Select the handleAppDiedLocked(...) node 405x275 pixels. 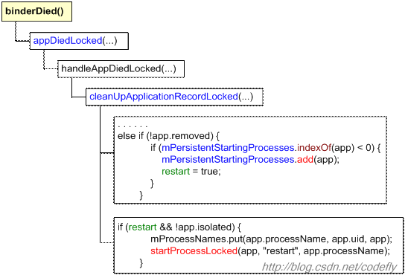pyautogui.click(x=121, y=69)
